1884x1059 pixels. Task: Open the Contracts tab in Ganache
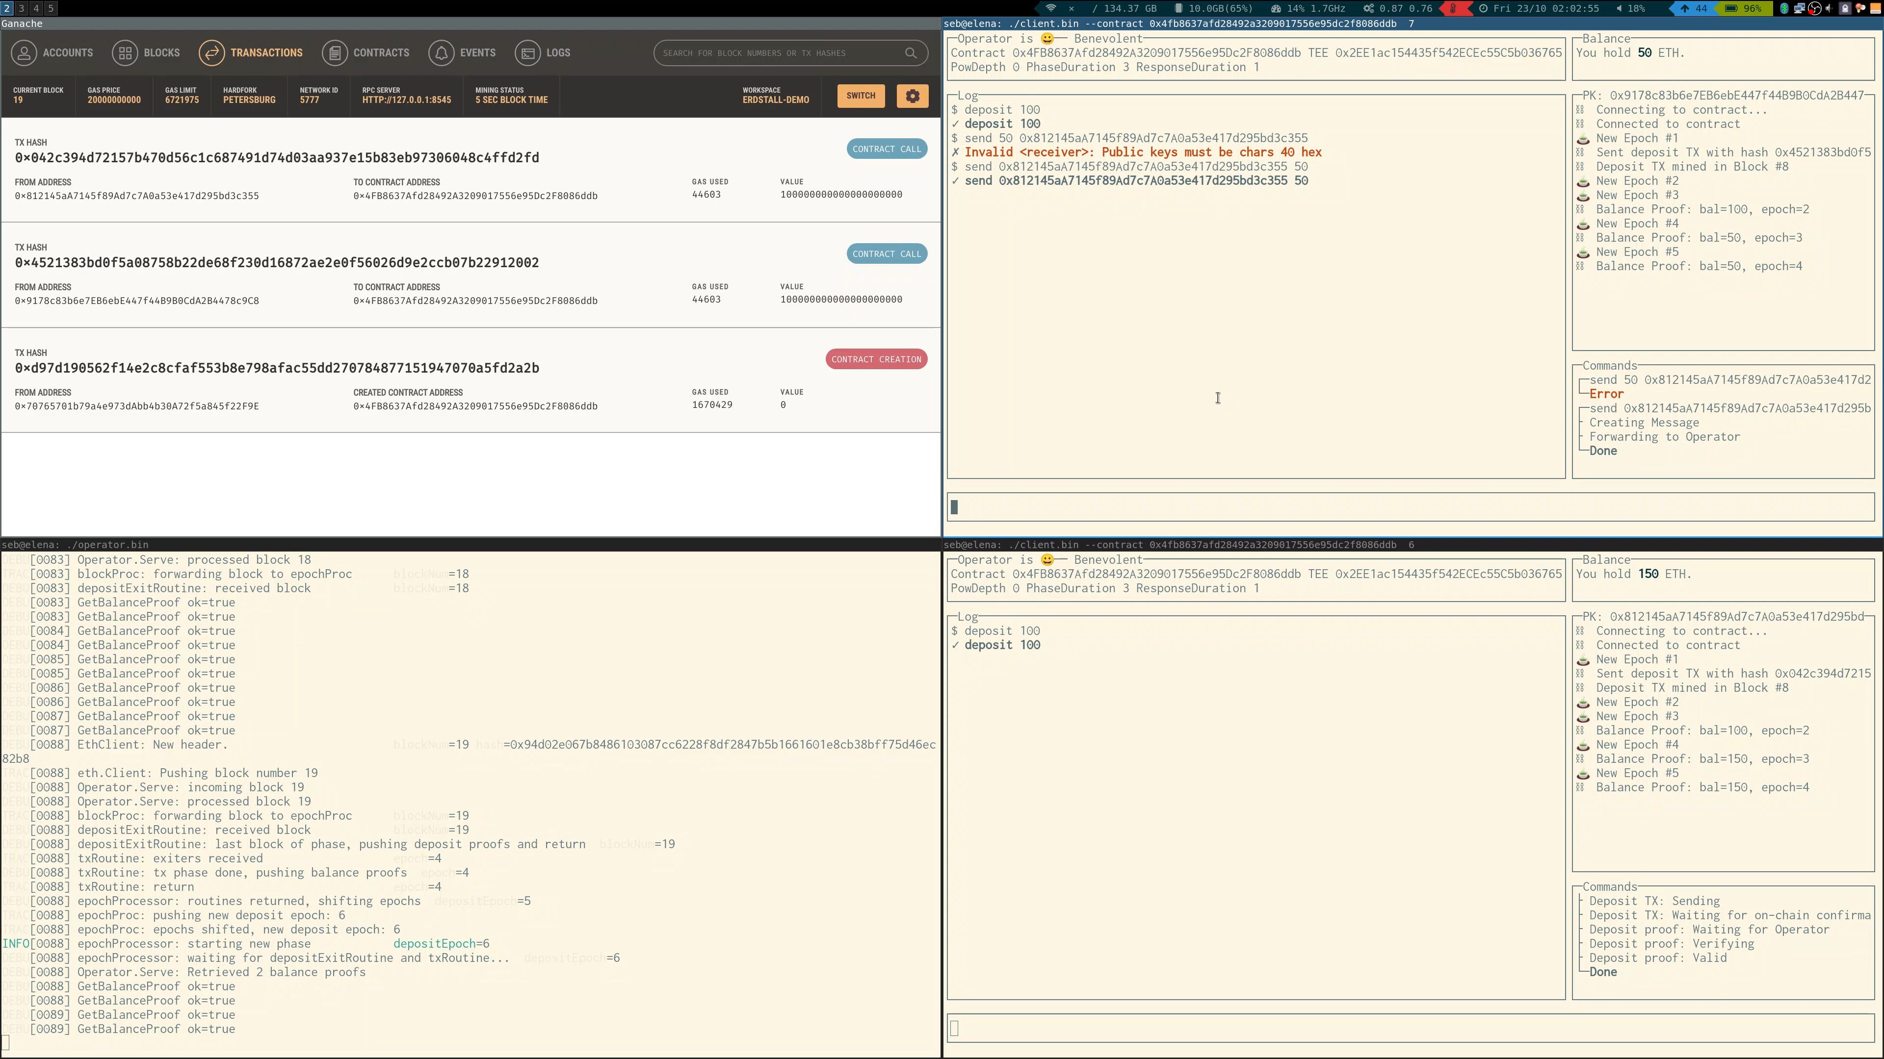click(x=366, y=52)
